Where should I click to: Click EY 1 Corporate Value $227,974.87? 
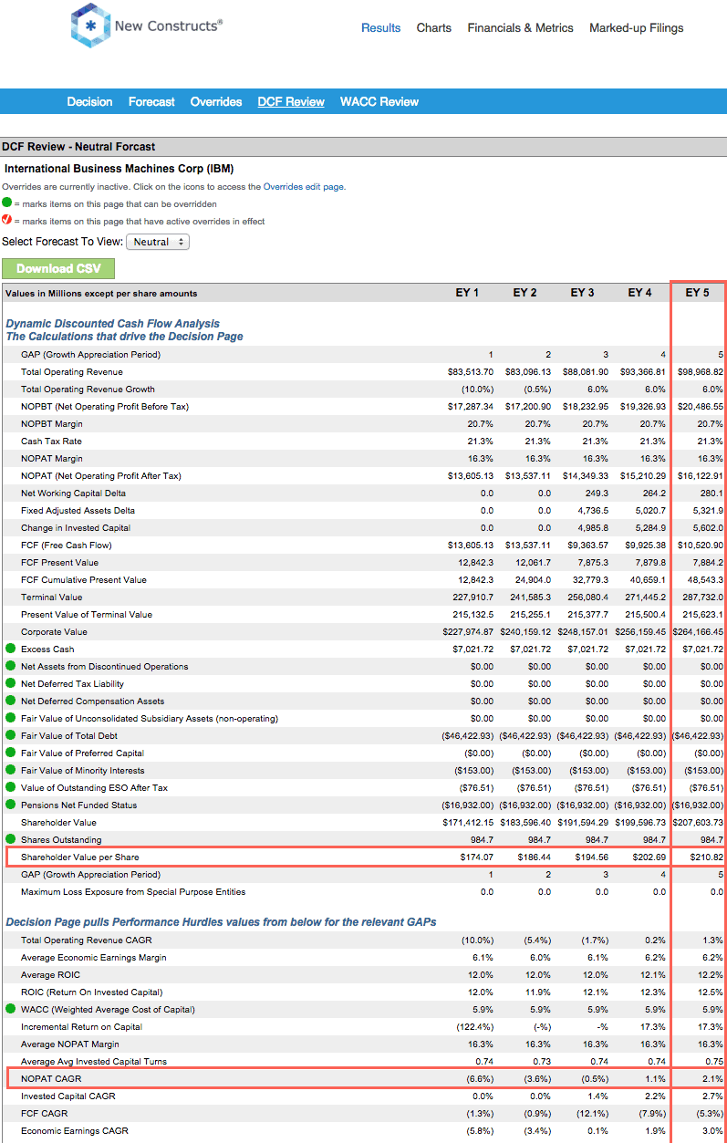(467, 631)
